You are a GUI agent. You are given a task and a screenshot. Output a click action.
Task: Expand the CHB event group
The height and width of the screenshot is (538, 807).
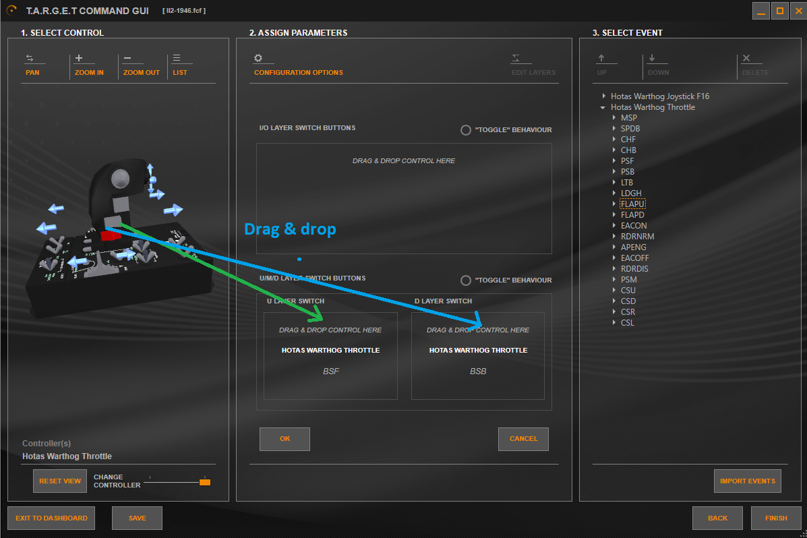tap(614, 150)
